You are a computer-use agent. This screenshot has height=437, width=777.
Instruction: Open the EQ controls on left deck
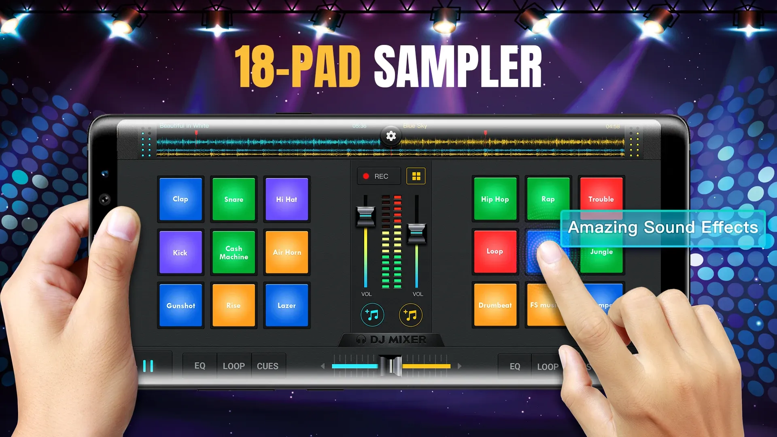click(x=199, y=365)
